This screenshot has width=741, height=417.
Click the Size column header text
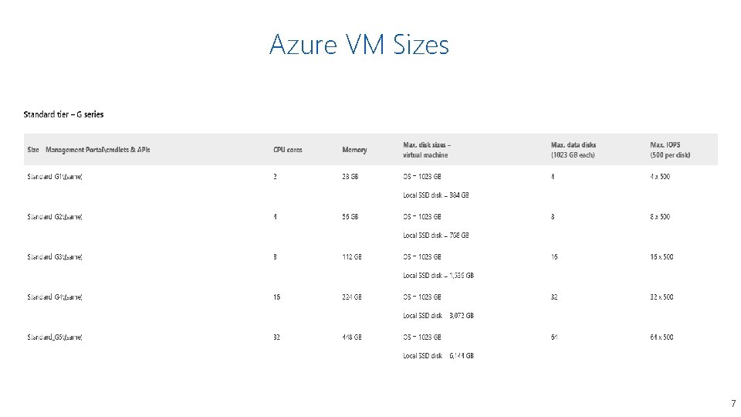point(88,150)
